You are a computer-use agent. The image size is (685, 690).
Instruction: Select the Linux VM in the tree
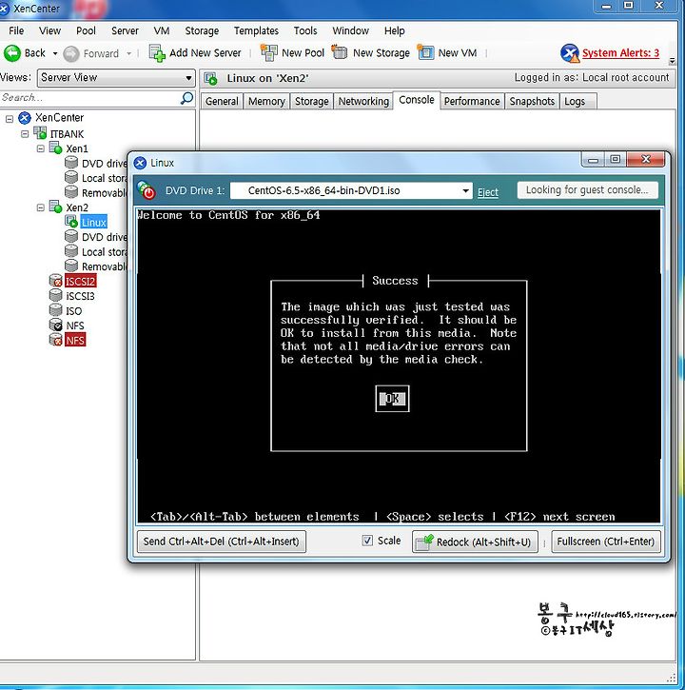point(93,222)
